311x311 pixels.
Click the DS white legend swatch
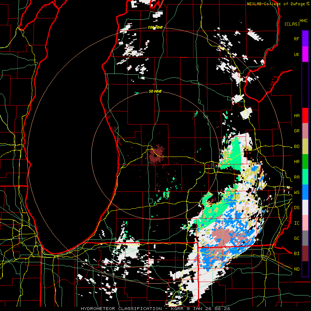305,207
